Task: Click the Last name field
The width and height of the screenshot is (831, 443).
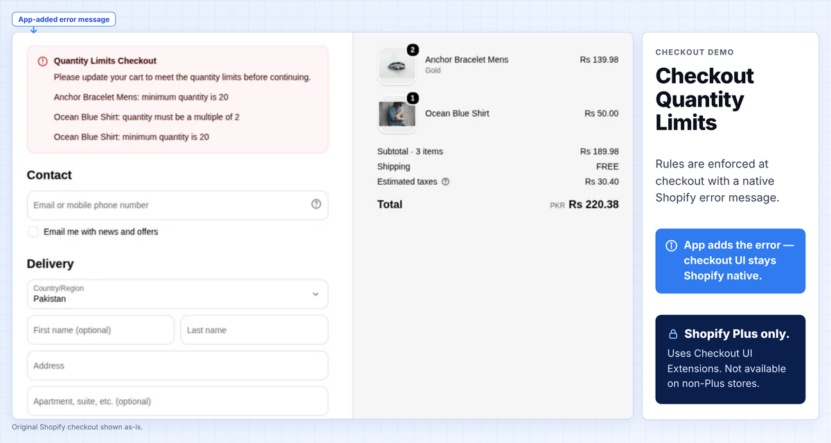Action: coord(254,330)
